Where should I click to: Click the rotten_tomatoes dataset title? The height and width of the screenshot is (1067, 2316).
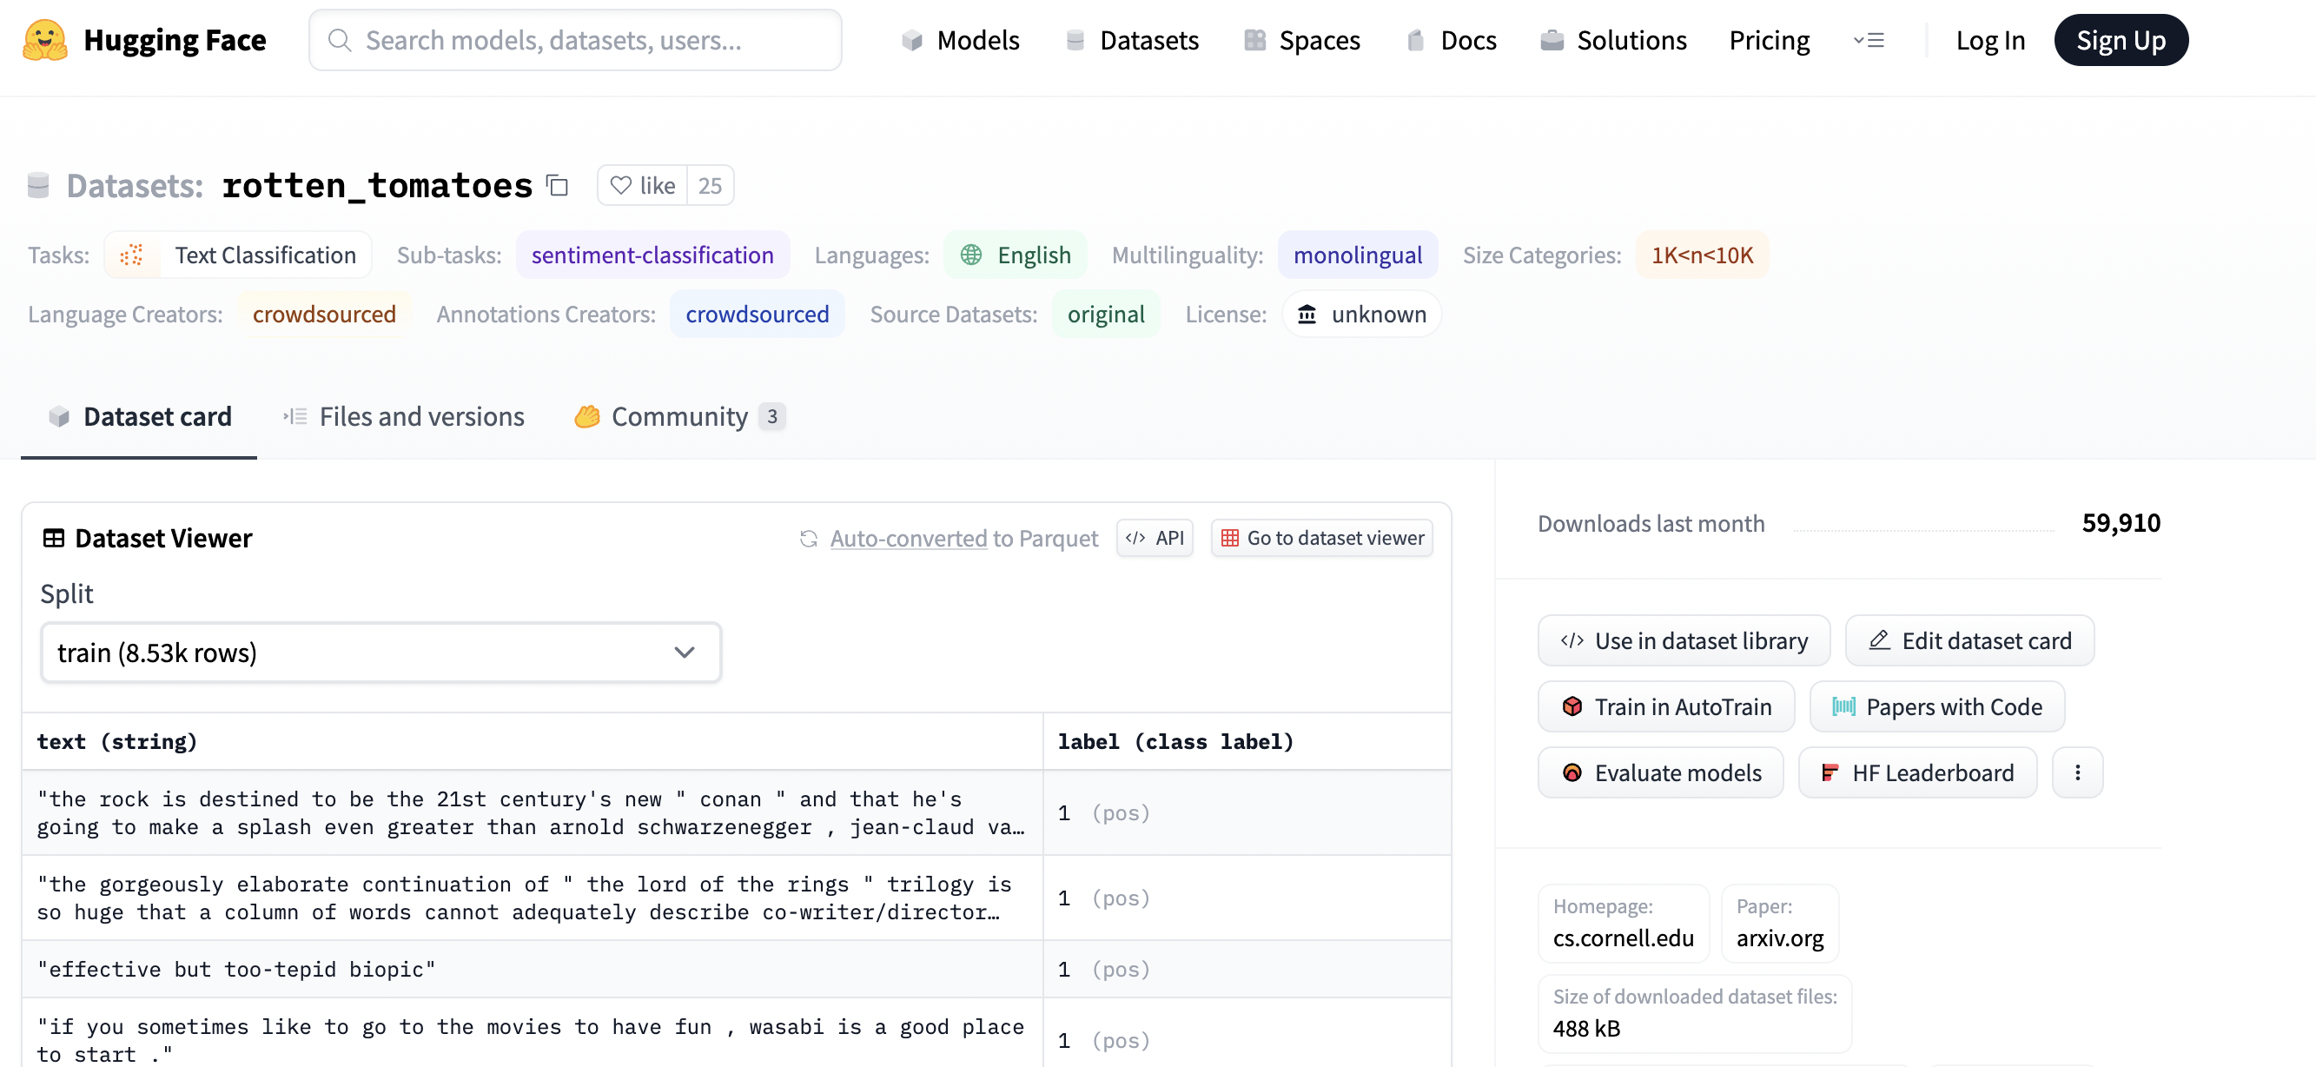(378, 185)
